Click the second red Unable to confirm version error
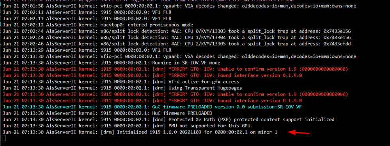 coord(175,94)
